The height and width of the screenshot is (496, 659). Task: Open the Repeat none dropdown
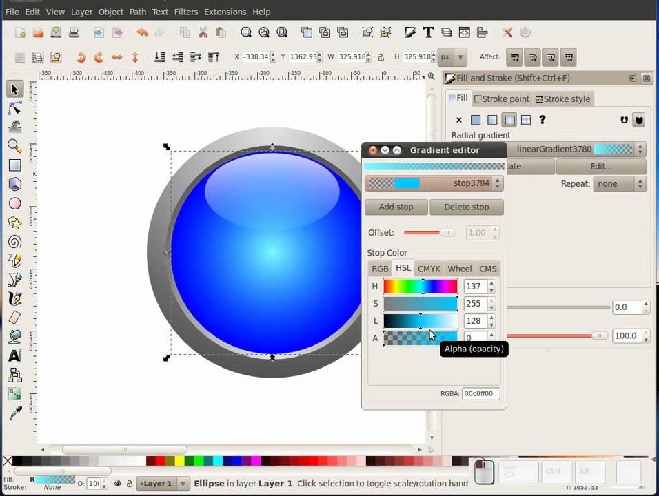(620, 183)
